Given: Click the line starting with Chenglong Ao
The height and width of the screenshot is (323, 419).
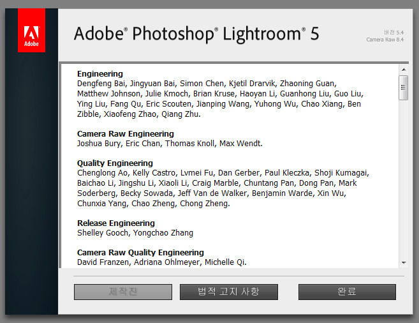Looking at the screenshot, I should point(223,173).
